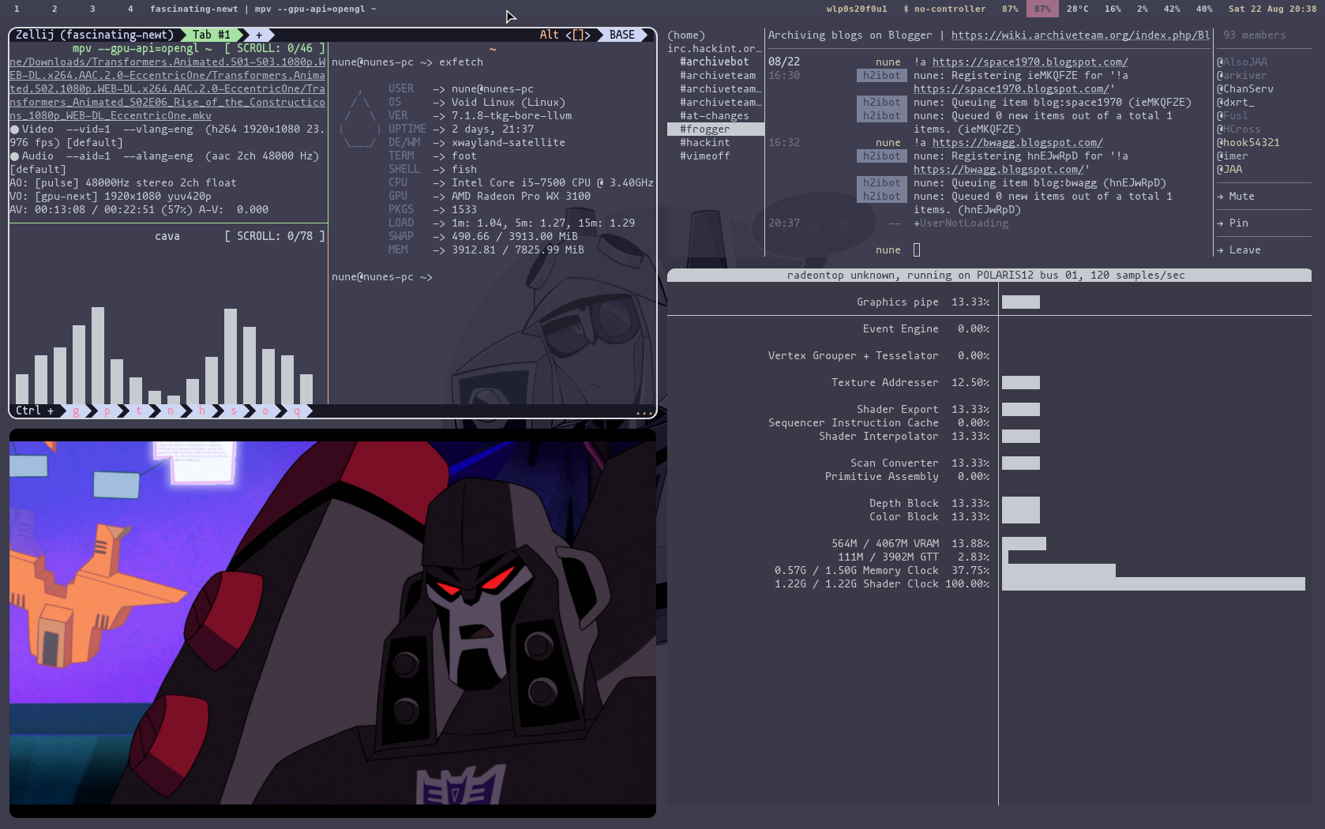Click the IRC message input field after nune
This screenshot has width=1325, height=829.
[x=1062, y=250]
